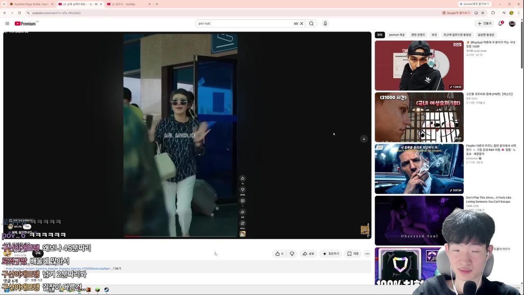Open the 21000 시간 Rust video thumbnail

pos(419,117)
